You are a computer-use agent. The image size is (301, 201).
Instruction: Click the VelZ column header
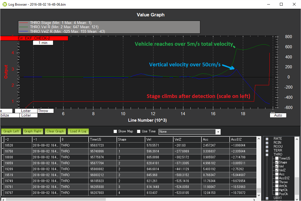point(187,139)
